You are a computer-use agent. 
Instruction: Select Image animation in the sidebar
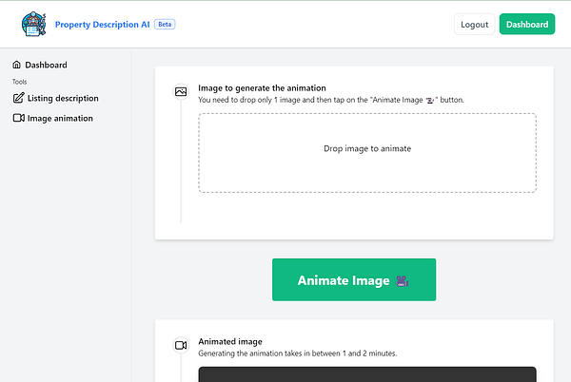pyautogui.click(x=60, y=119)
